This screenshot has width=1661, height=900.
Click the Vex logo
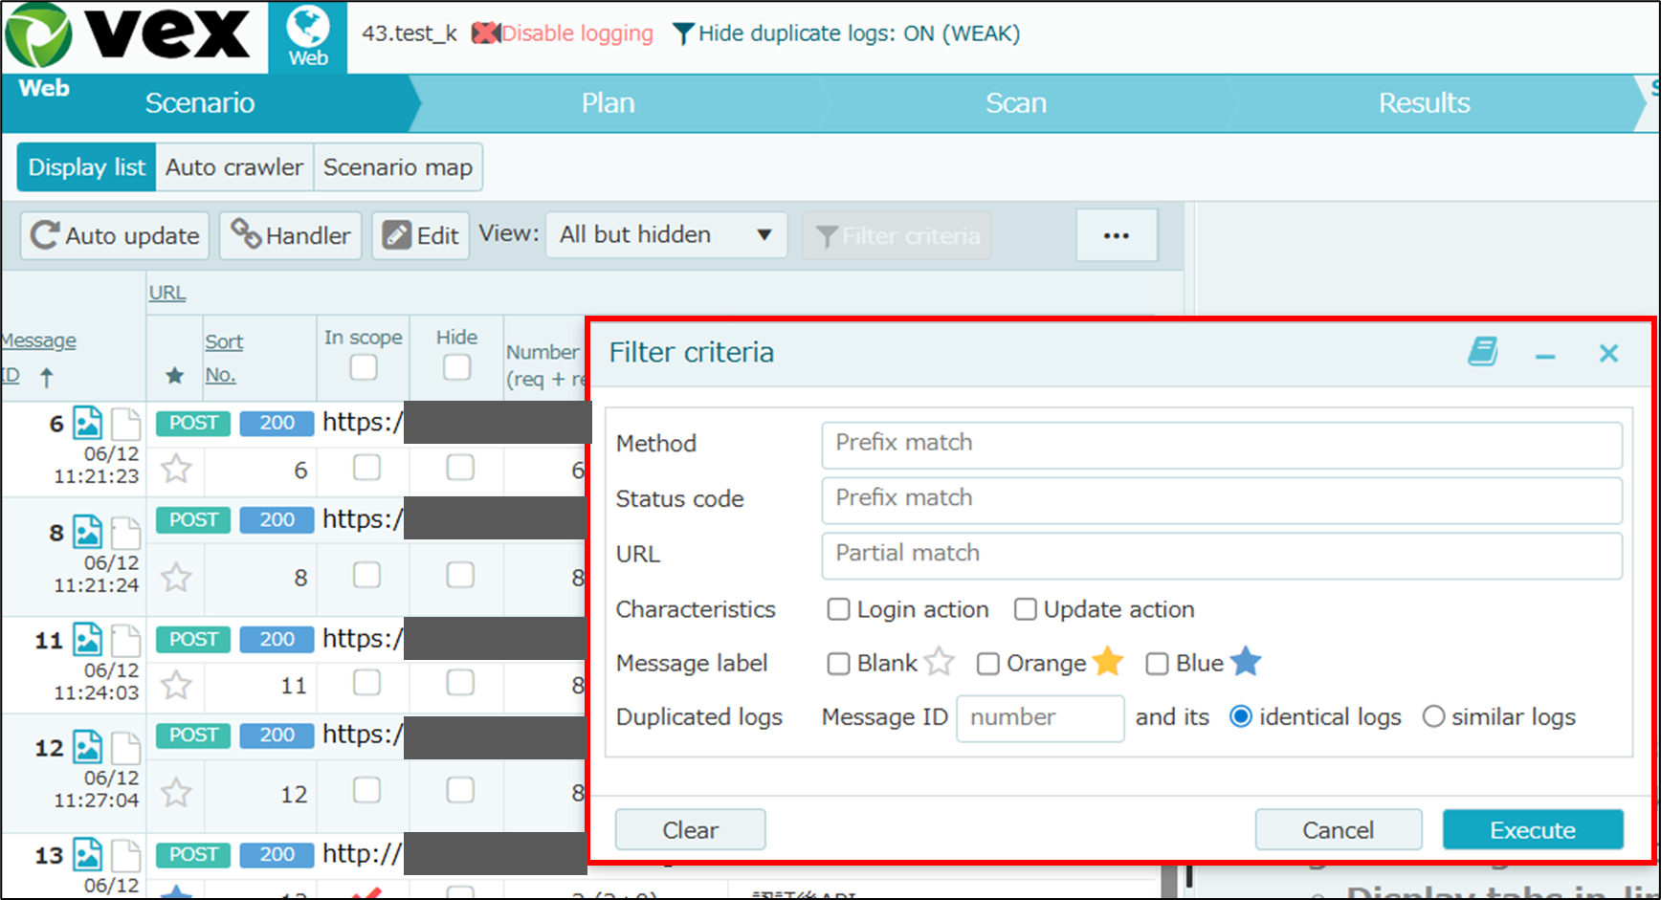[128, 36]
